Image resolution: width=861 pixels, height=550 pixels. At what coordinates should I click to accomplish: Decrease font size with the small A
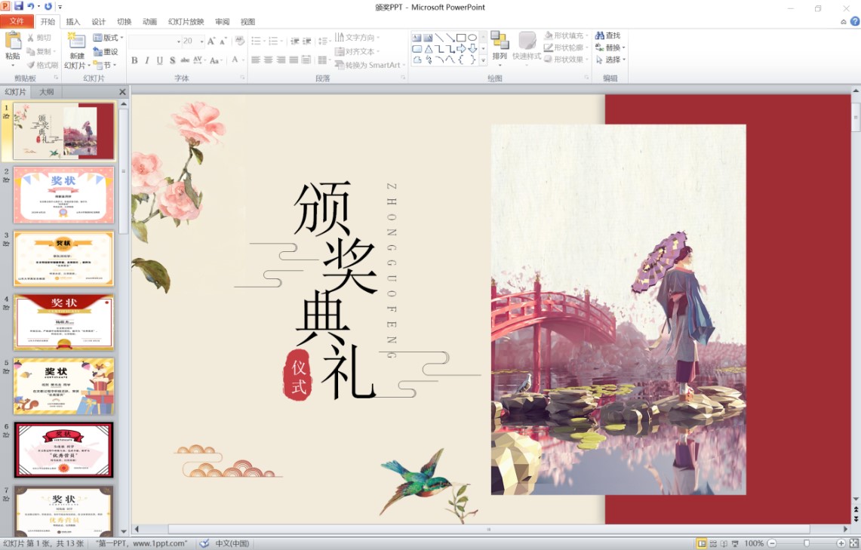223,41
